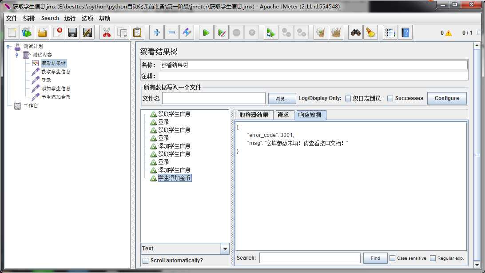485x273 pixels.
Task: Click the Configure button
Action: click(x=447, y=98)
